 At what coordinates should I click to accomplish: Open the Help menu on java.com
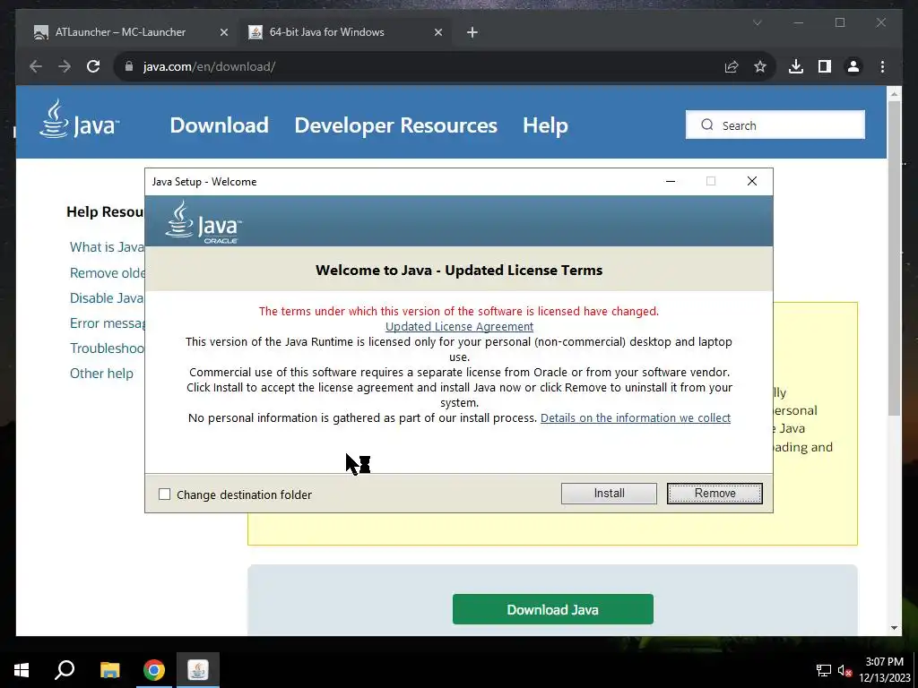point(545,125)
